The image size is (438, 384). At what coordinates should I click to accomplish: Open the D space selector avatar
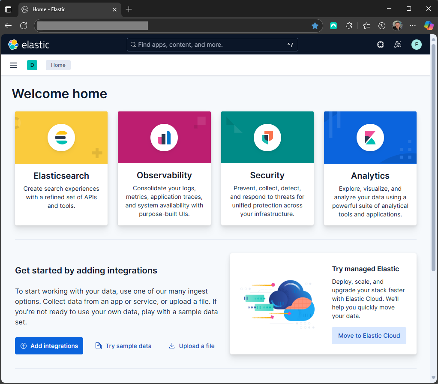(32, 65)
